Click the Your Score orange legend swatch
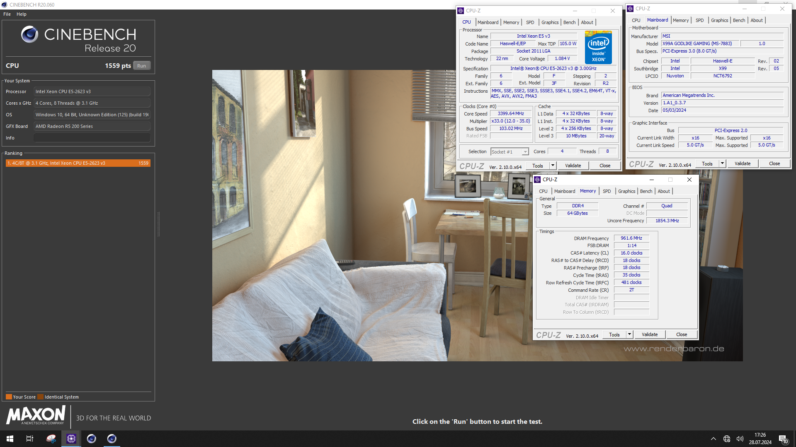Image resolution: width=796 pixels, height=447 pixels. point(9,397)
